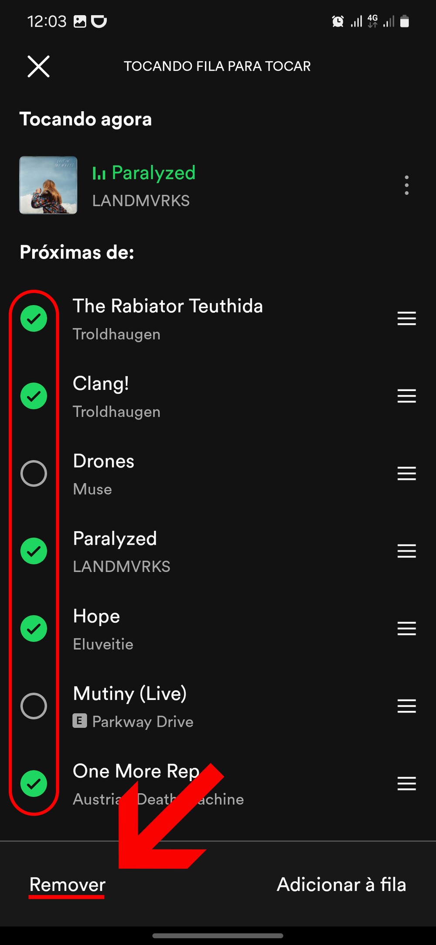The image size is (436, 945).
Task: Open three-dot menu for Paralyzed now playing
Action: 406,185
